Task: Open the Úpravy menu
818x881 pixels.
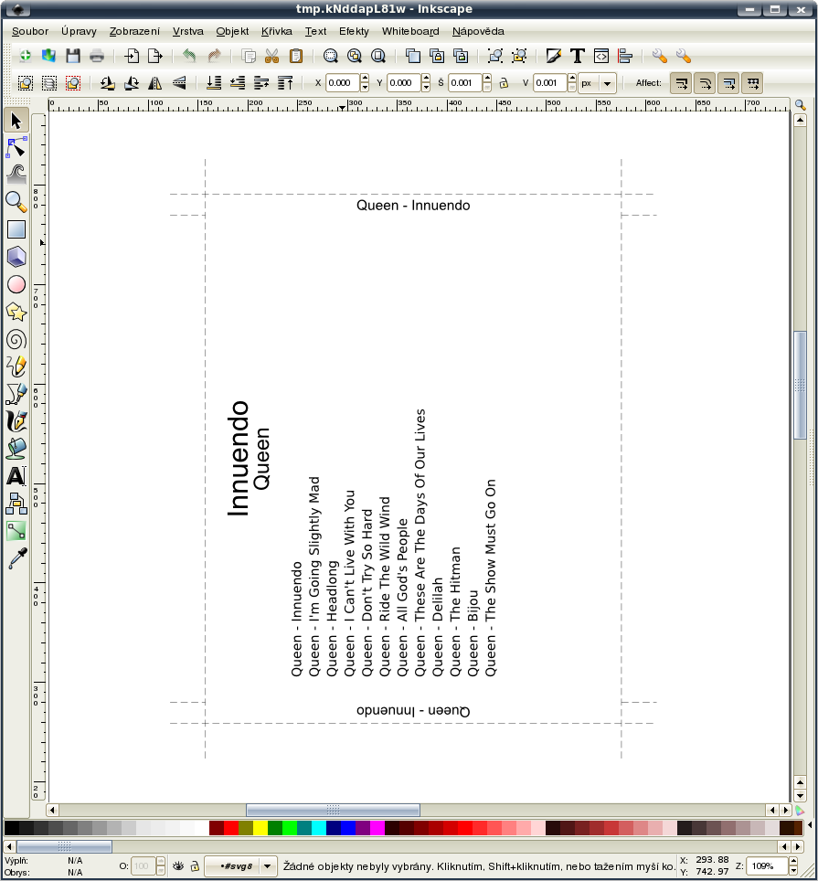Action: pyautogui.click(x=79, y=31)
